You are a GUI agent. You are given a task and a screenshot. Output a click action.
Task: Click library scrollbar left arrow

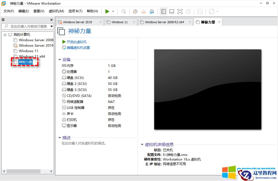coord(4,171)
